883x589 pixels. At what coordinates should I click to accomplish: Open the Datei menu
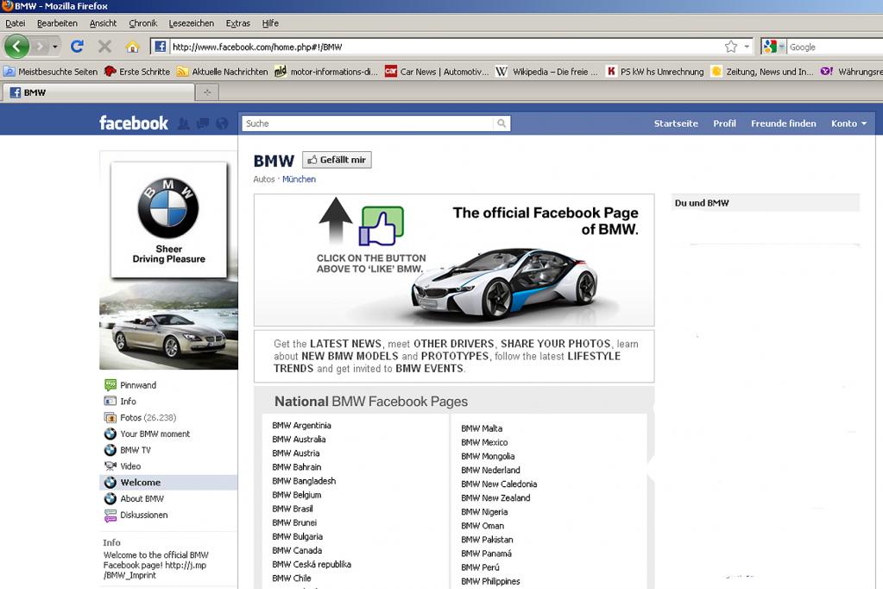tap(16, 23)
